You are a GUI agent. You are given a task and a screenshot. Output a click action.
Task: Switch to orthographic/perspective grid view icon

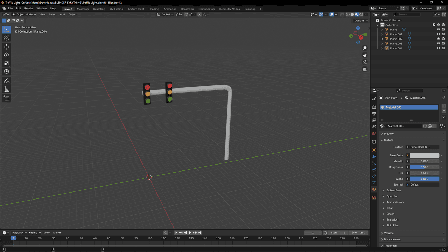click(365, 69)
